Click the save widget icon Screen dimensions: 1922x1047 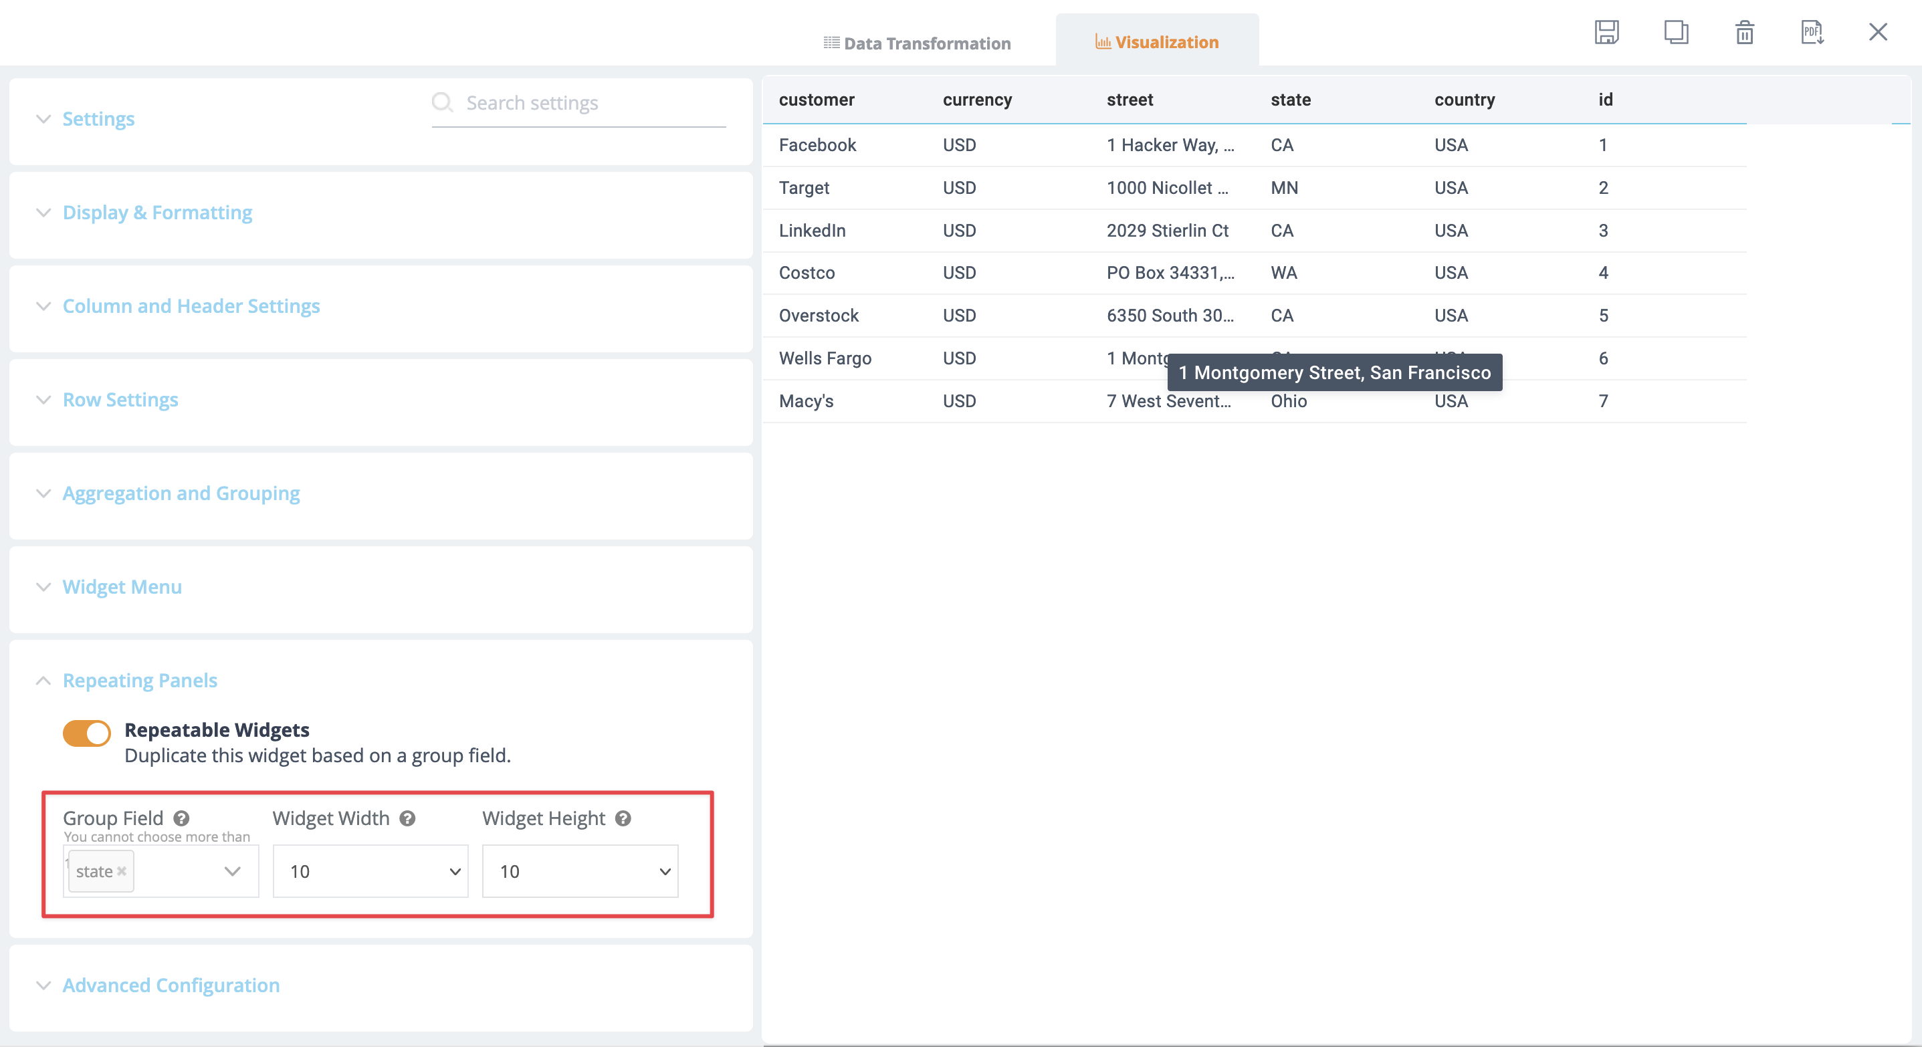coord(1607,33)
